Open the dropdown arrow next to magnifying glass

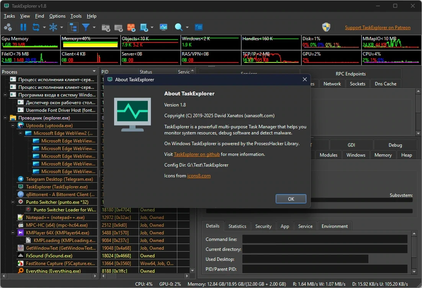187,27
